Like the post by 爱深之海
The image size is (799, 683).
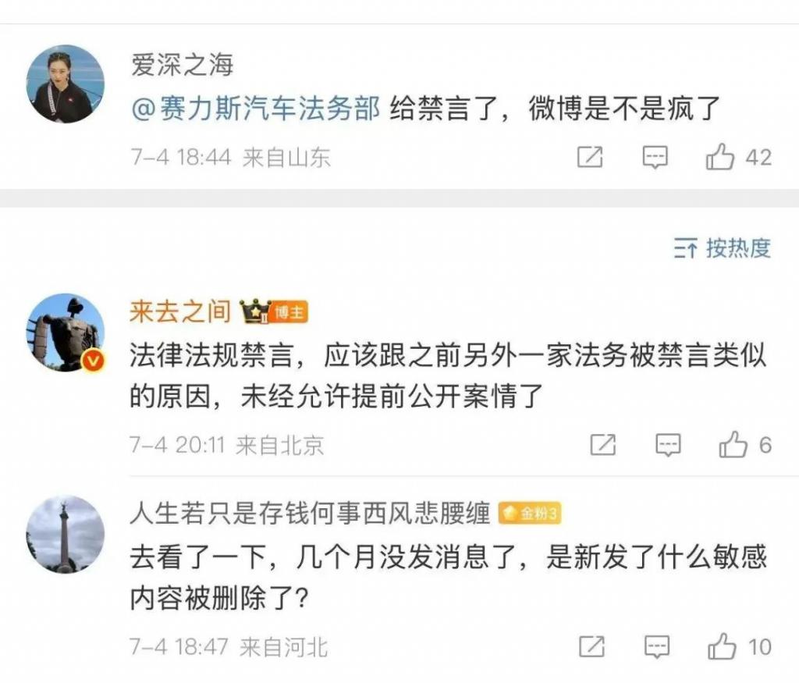point(719,156)
